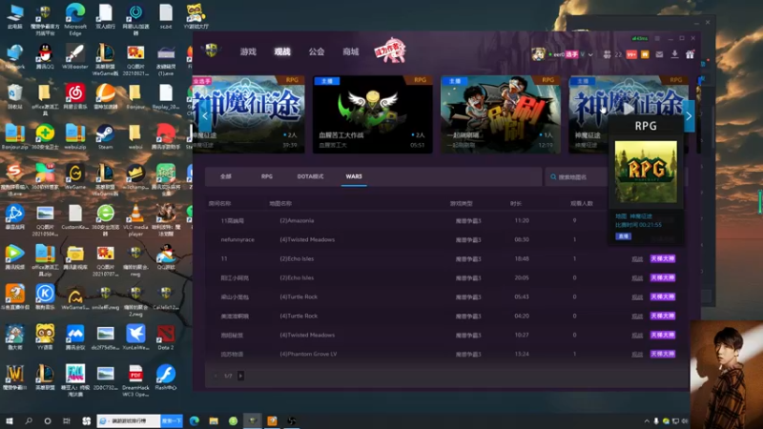The width and height of the screenshot is (763, 429).
Task: Click the pink mascot promotion banner icon
Action: 390,51
